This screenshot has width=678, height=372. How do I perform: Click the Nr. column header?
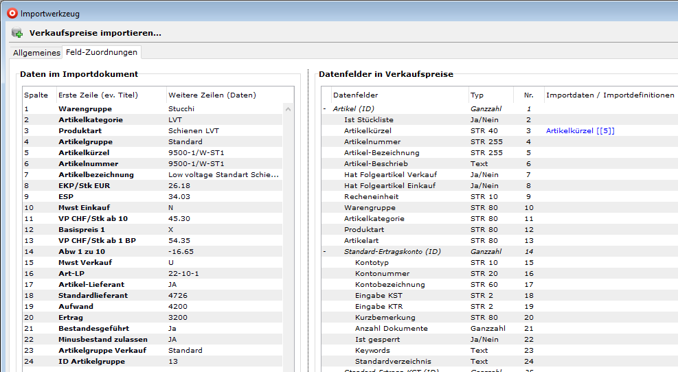(528, 95)
